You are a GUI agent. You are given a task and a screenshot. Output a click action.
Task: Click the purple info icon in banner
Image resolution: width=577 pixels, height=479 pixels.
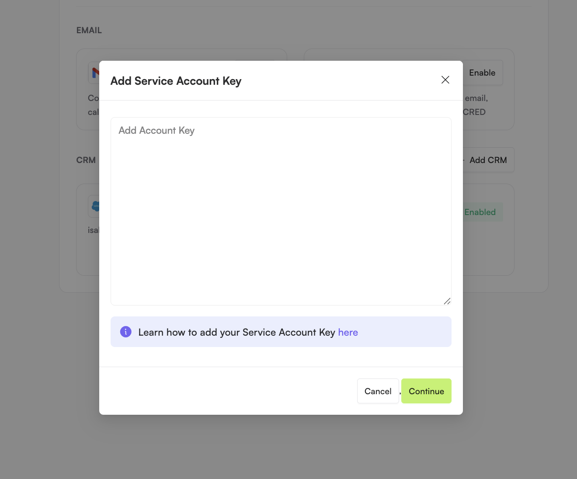(126, 332)
